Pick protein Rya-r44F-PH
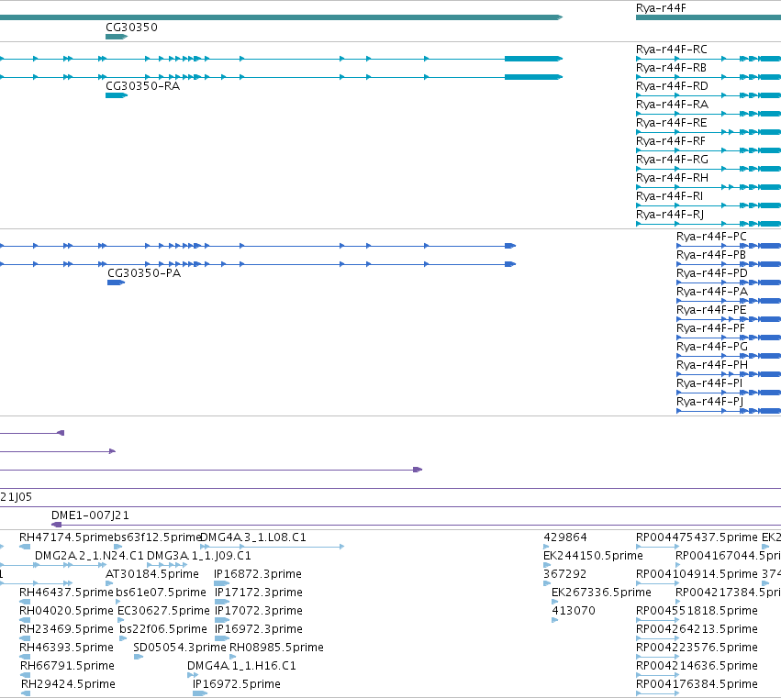Screen dimensions: 781x698 [x=712, y=366]
